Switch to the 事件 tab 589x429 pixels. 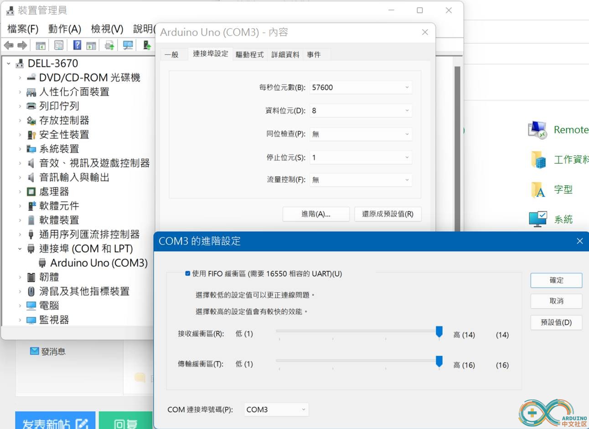click(x=314, y=54)
